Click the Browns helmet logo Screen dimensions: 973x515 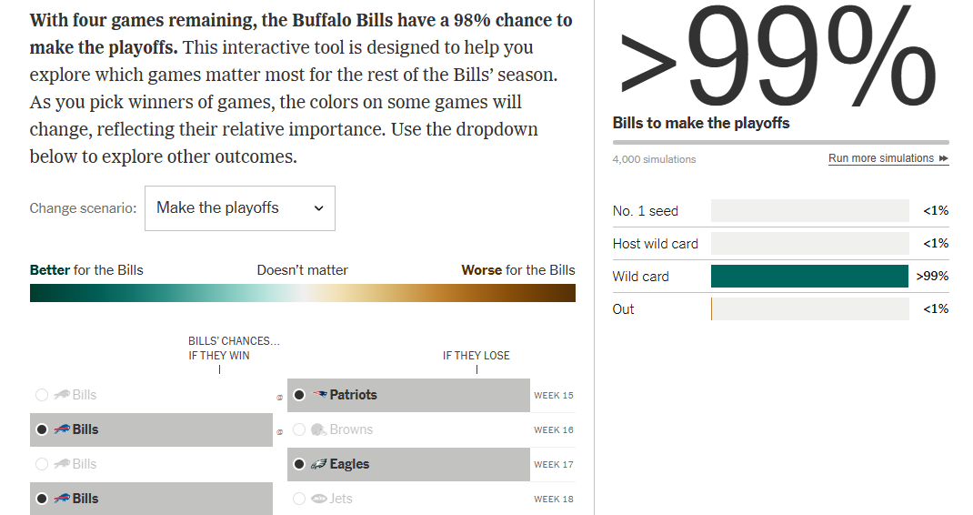pyautogui.click(x=318, y=429)
